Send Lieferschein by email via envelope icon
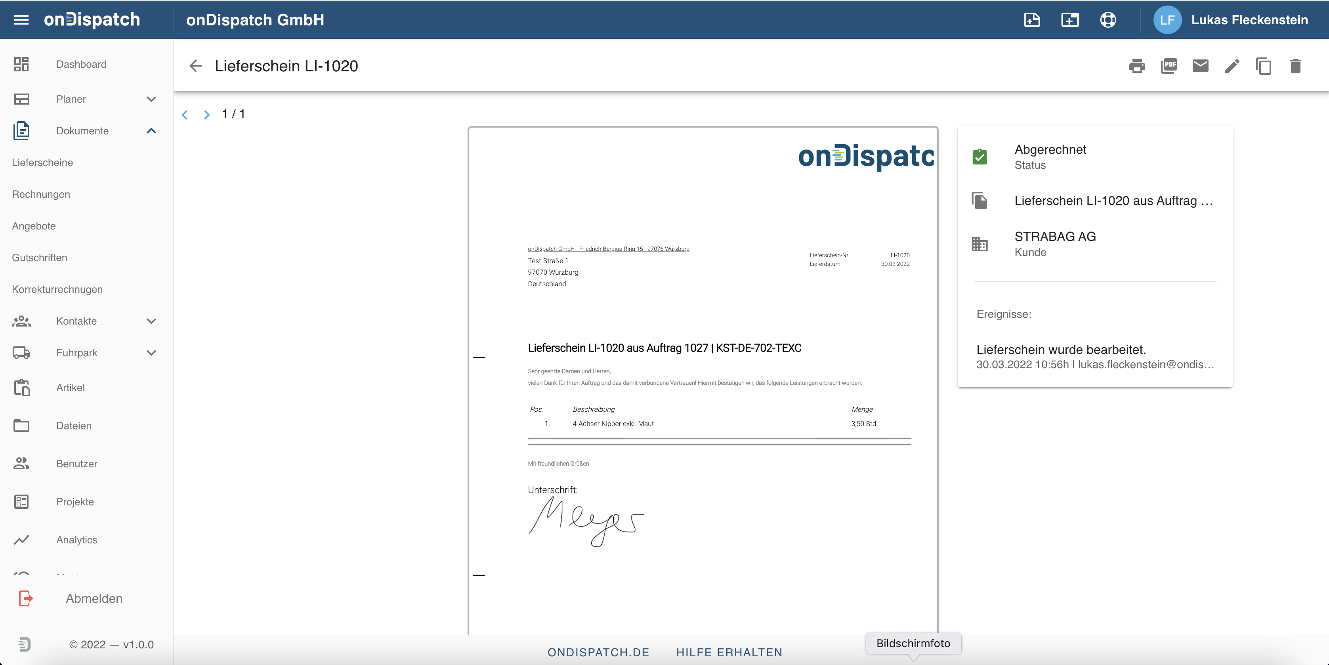This screenshot has width=1329, height=665. 1200,66
